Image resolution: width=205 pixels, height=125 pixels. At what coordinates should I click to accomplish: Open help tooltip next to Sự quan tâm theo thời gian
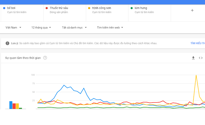(45, 58)
